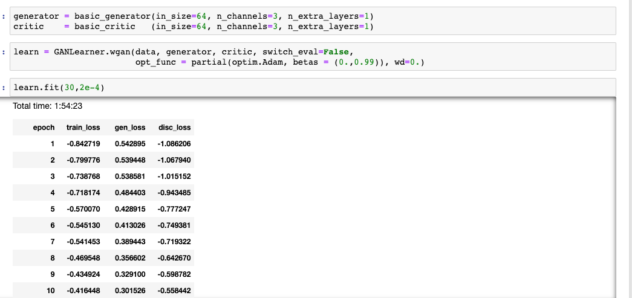Click 'basic_critic' in the second code line

click(x=105, y=27)
